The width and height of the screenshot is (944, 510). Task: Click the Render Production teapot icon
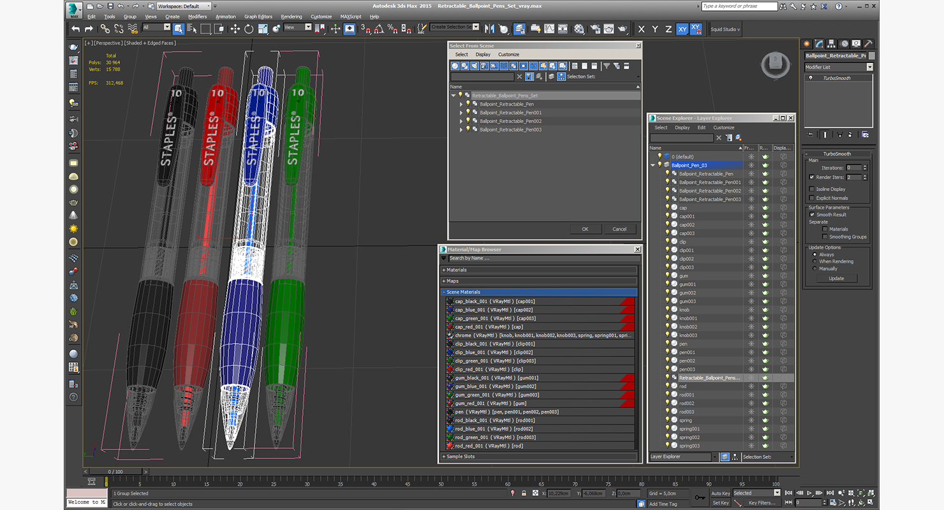click(622, 29)
